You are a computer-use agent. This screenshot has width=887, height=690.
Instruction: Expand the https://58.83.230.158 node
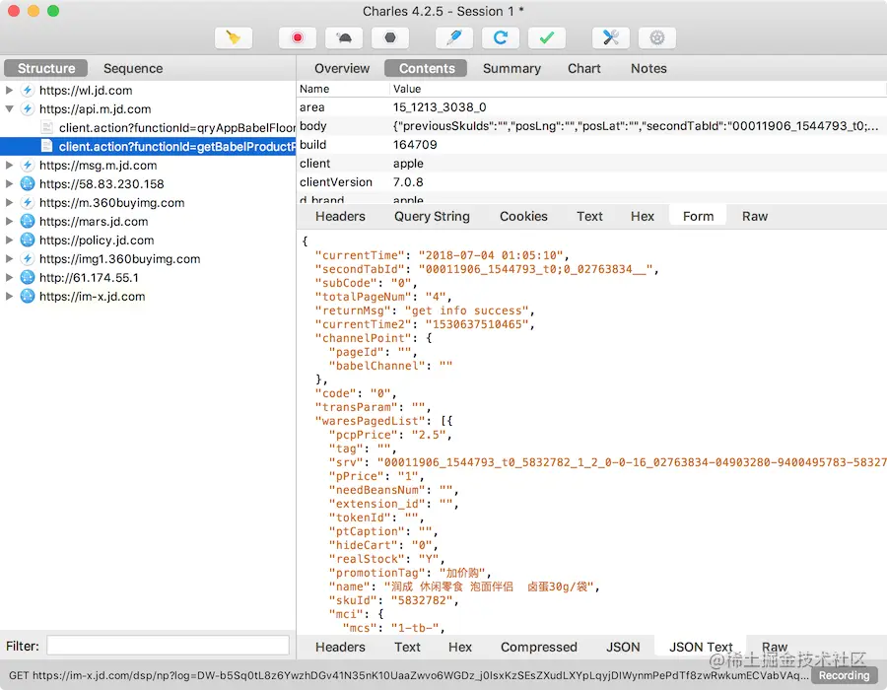(x=9, y=183)
